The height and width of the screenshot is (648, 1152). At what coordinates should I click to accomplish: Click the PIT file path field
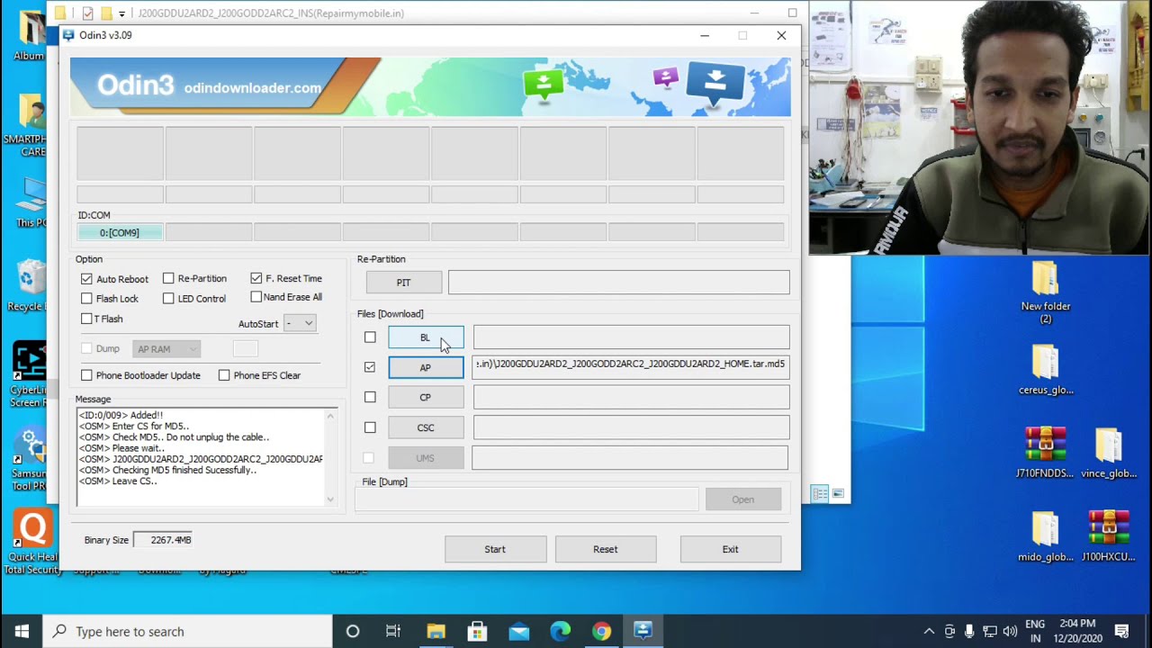(x=619, y=283)
